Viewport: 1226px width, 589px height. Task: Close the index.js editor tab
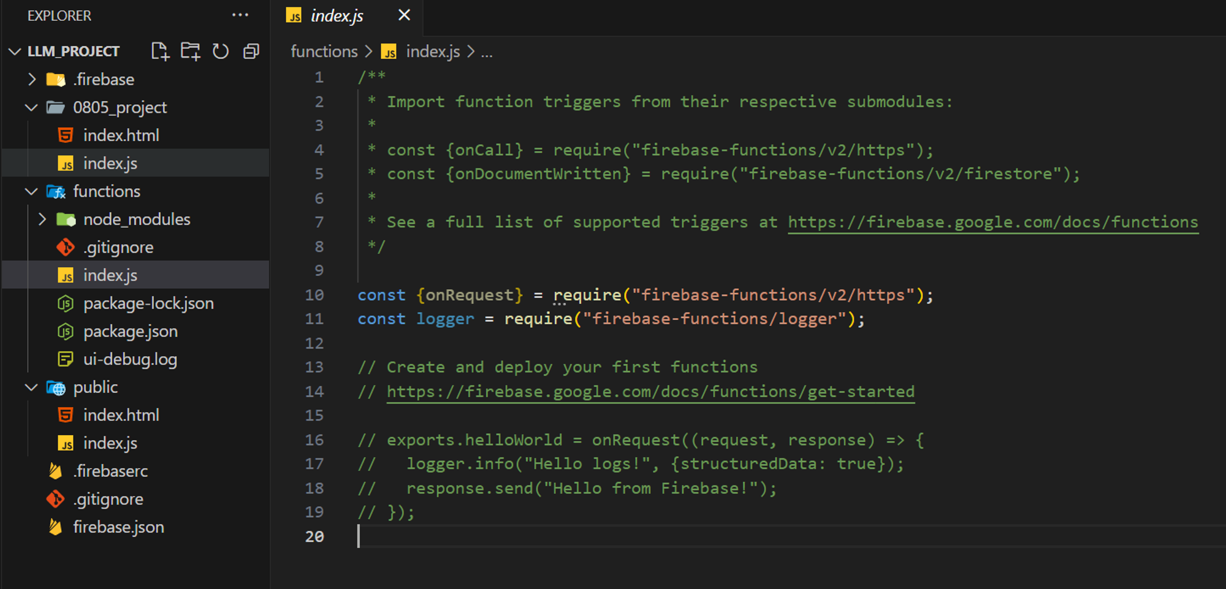click(x=404, y=15)
